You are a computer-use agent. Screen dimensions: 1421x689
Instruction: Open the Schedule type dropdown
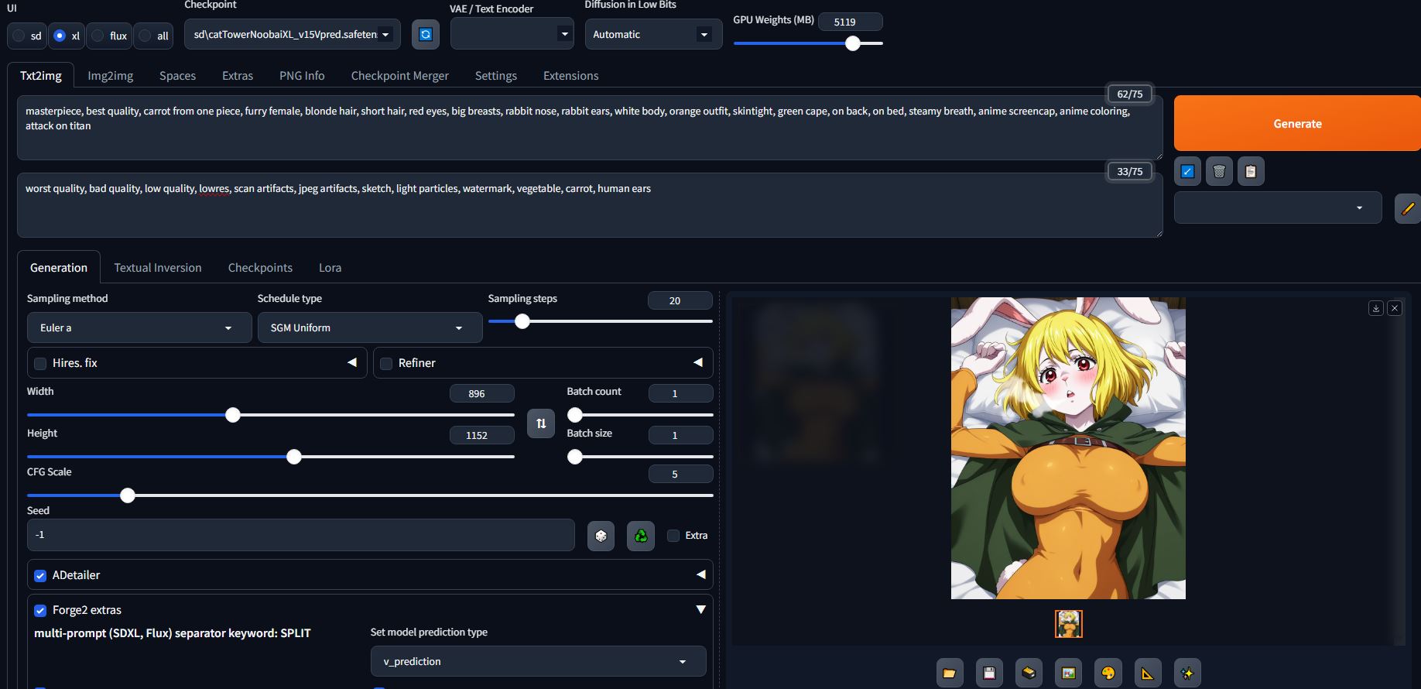[x=370, y=327]
